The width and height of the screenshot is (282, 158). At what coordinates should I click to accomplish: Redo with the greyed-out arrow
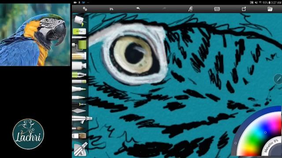(x=164, y=8)
